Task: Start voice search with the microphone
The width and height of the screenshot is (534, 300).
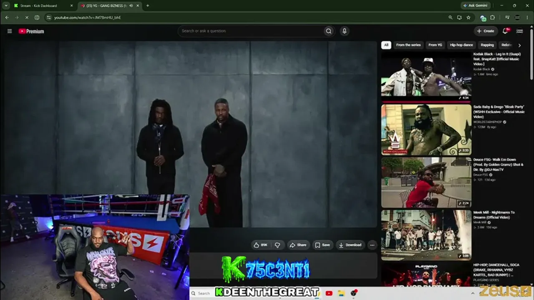Action: tap(344, 31)
